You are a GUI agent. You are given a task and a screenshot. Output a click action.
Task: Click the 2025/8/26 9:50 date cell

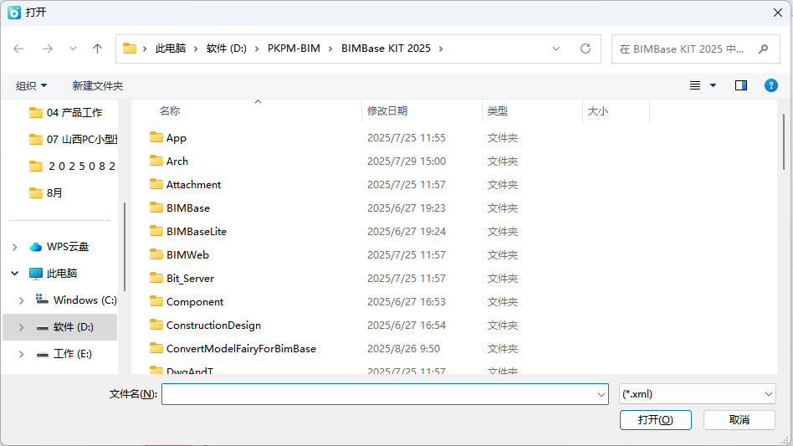[x=403, y=349]
